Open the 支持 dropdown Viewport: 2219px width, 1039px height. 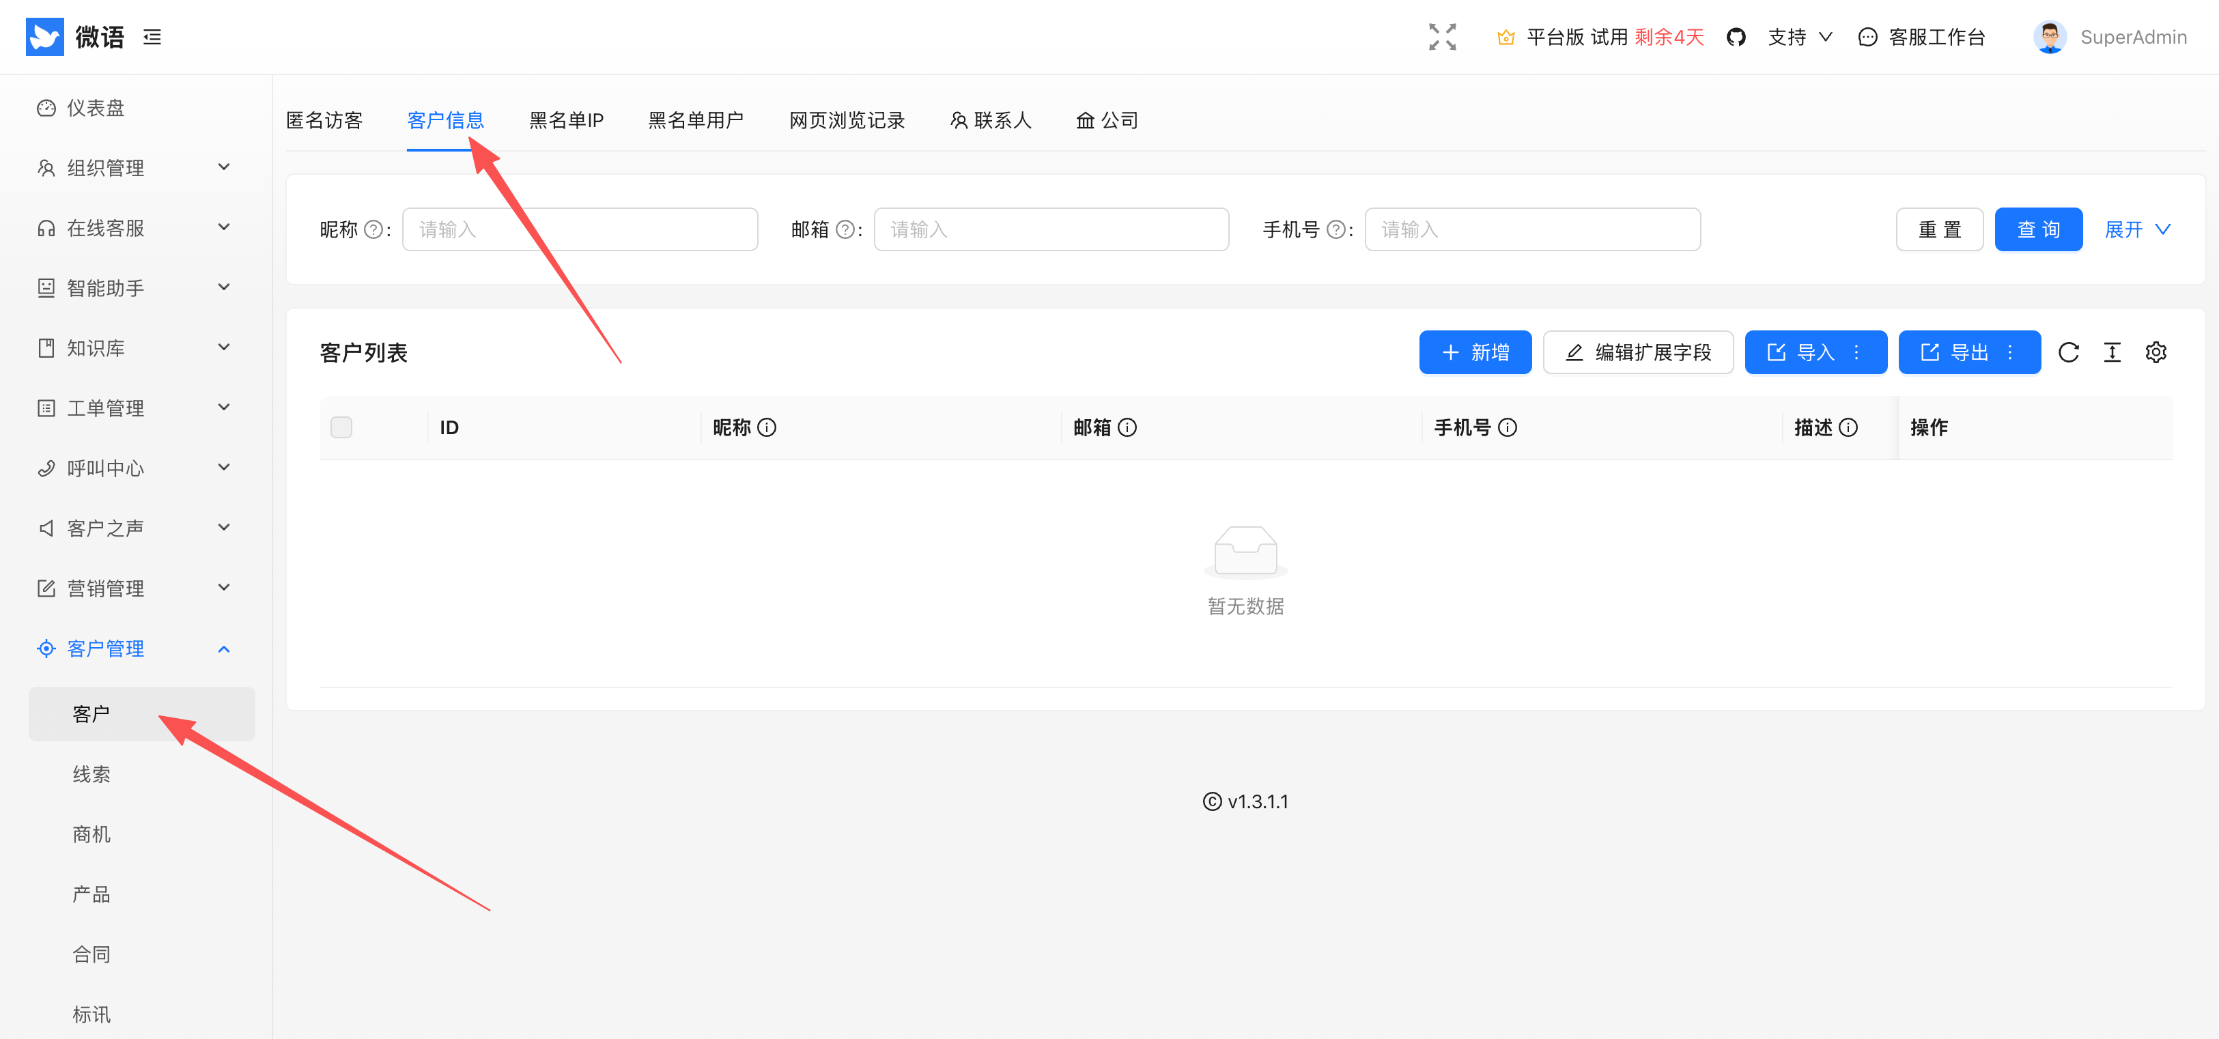1800,37
